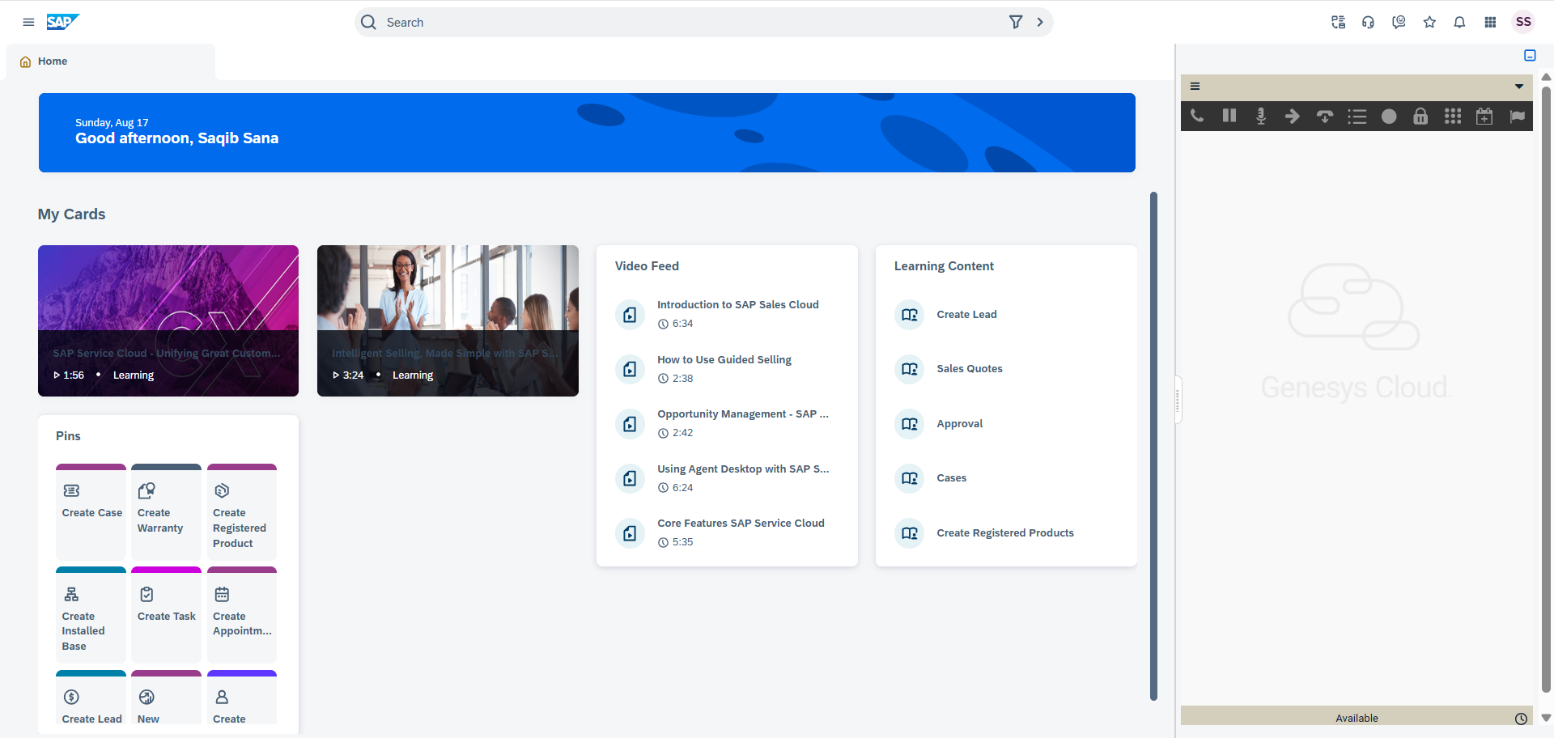The height and width of the screenshot is (738, 1554).
Task: Open notifications bell in the header
Action: [1459, 23]
